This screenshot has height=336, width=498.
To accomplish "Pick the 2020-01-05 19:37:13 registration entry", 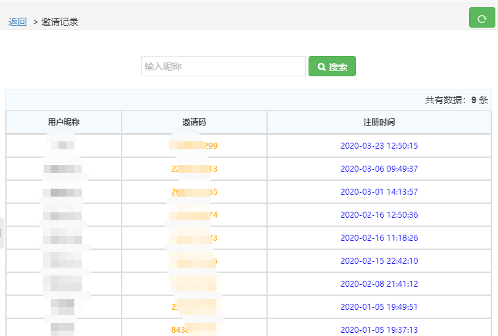I will point(379,330).
